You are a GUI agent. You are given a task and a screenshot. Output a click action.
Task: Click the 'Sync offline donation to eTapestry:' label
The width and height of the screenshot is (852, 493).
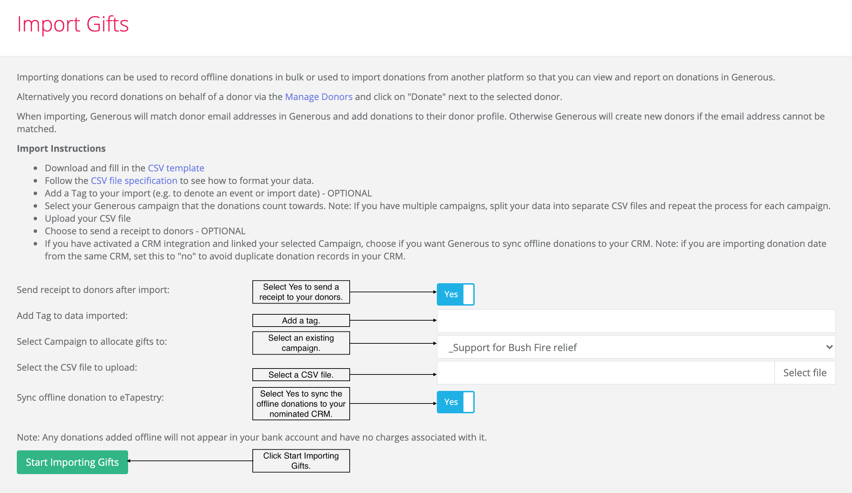(90, 397)
